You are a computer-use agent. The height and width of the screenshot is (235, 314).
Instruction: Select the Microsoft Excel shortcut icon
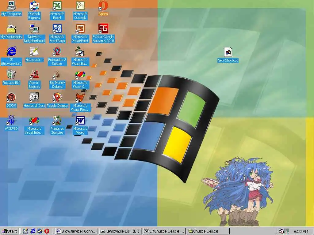[57, 6]
